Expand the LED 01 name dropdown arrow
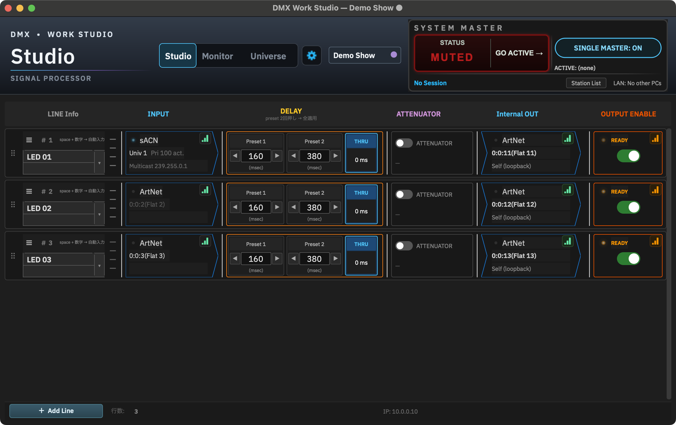Image resolution: width=676 pixels, height=425 pixels. (x=99, y=163)
